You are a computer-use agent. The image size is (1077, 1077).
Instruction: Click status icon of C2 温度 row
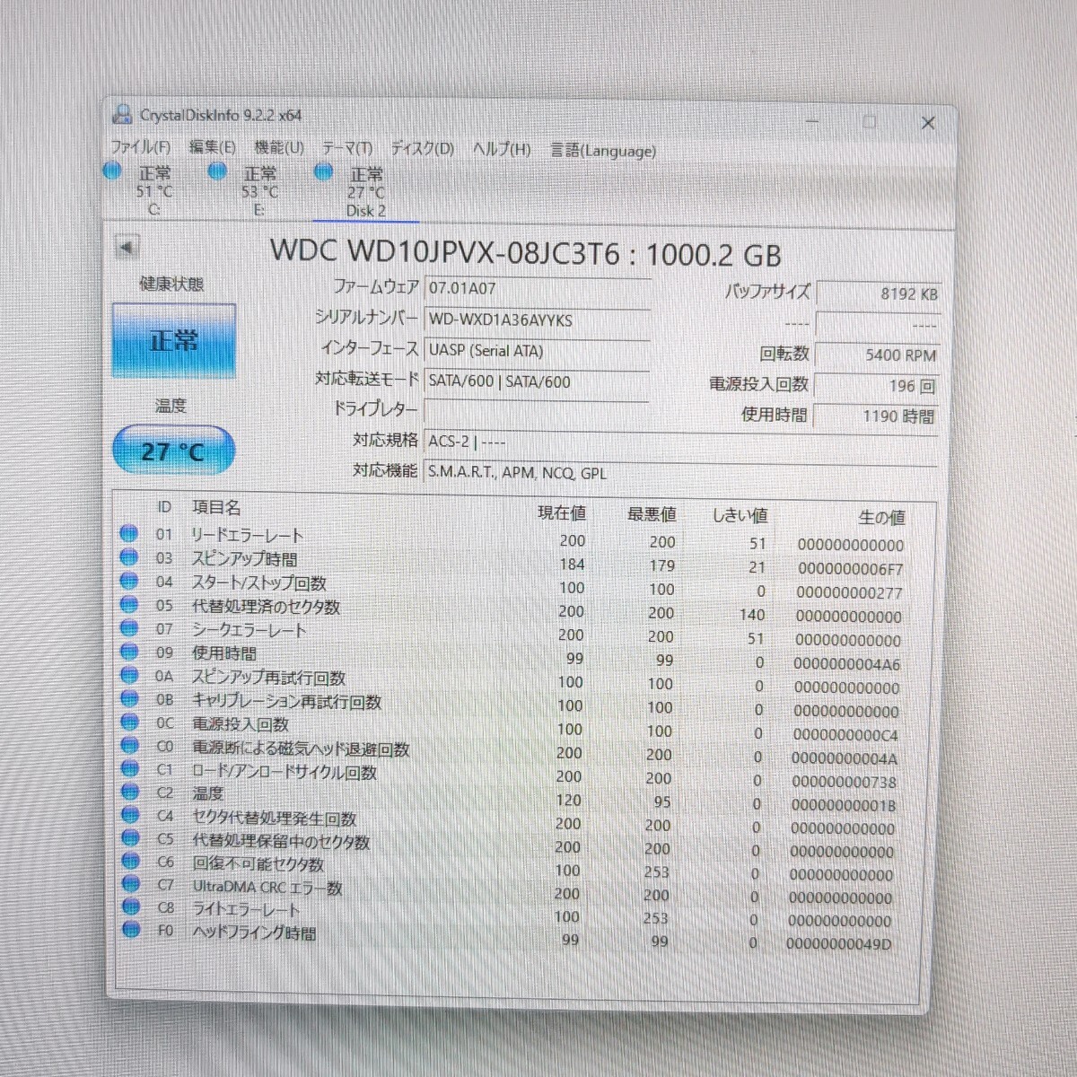(x=130, y=792)
